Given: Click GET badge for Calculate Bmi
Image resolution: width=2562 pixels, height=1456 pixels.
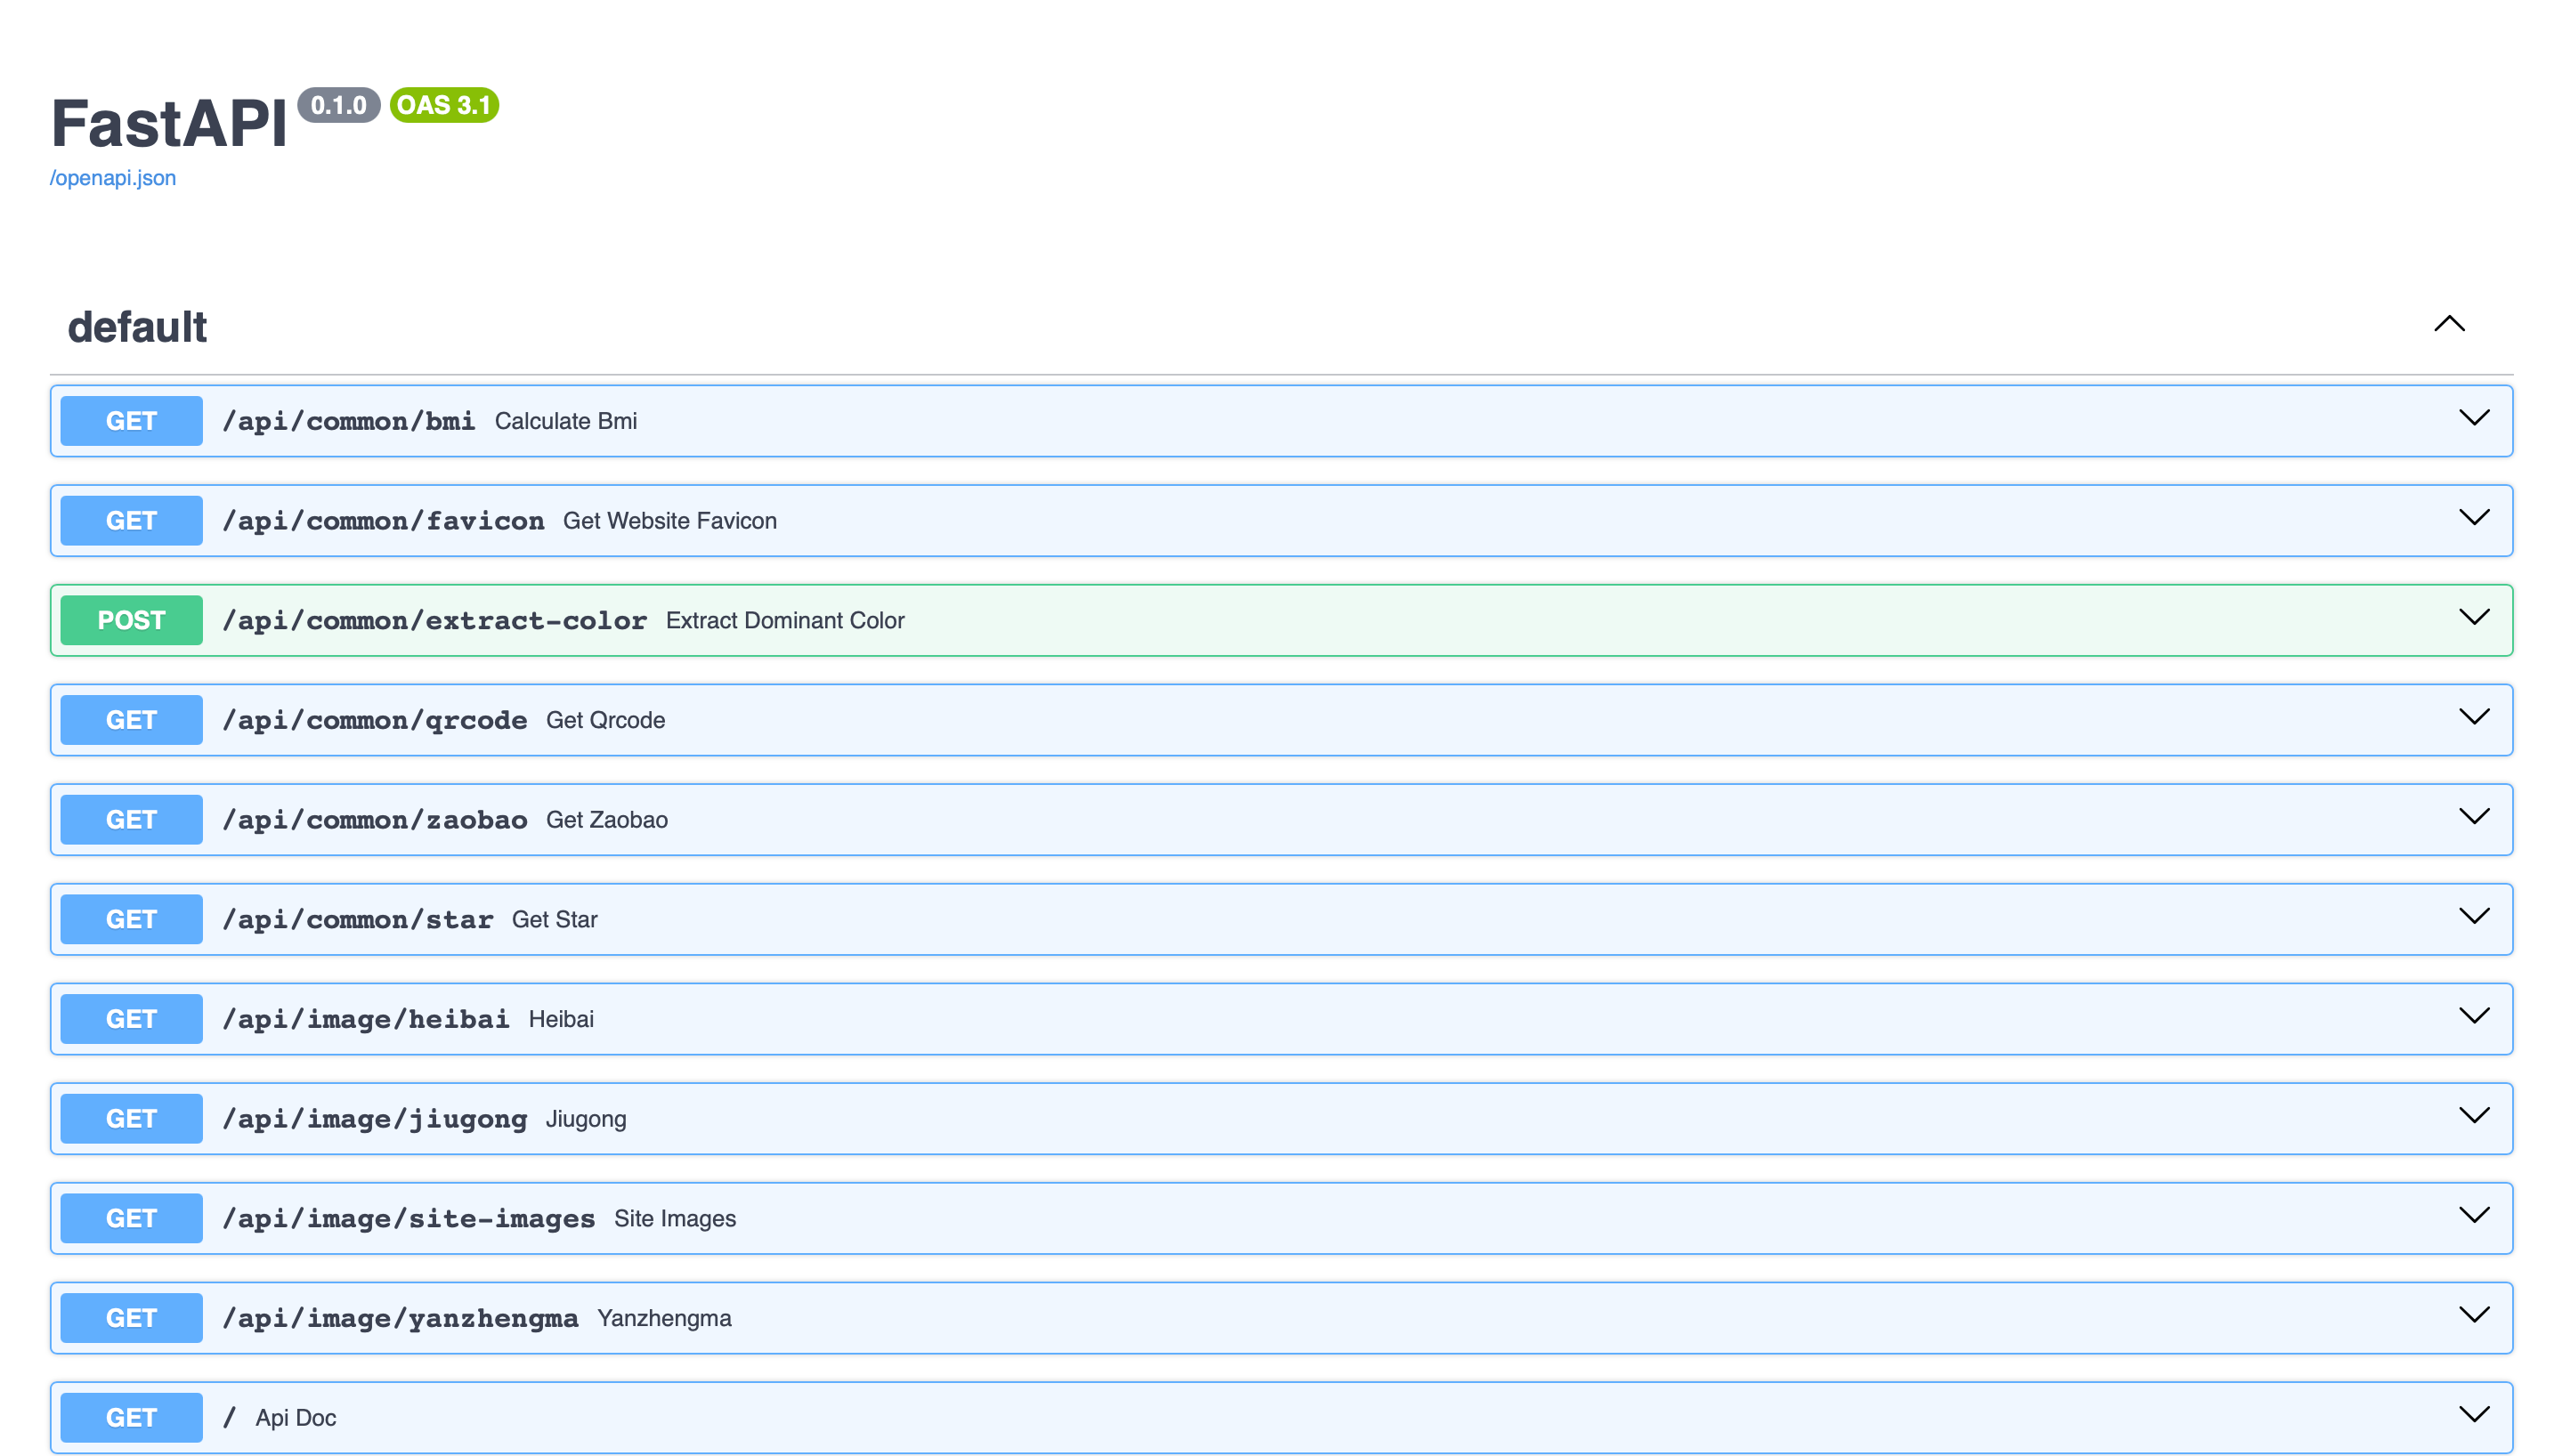Looking at the screenshot, I should point(131,421).
